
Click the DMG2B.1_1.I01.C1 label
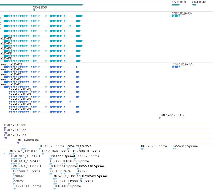tap(67, 176)
